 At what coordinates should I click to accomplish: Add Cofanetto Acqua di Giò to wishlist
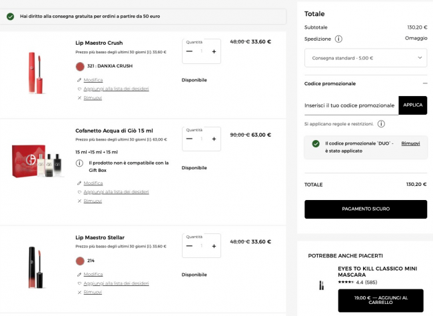[x=115, y=192]
